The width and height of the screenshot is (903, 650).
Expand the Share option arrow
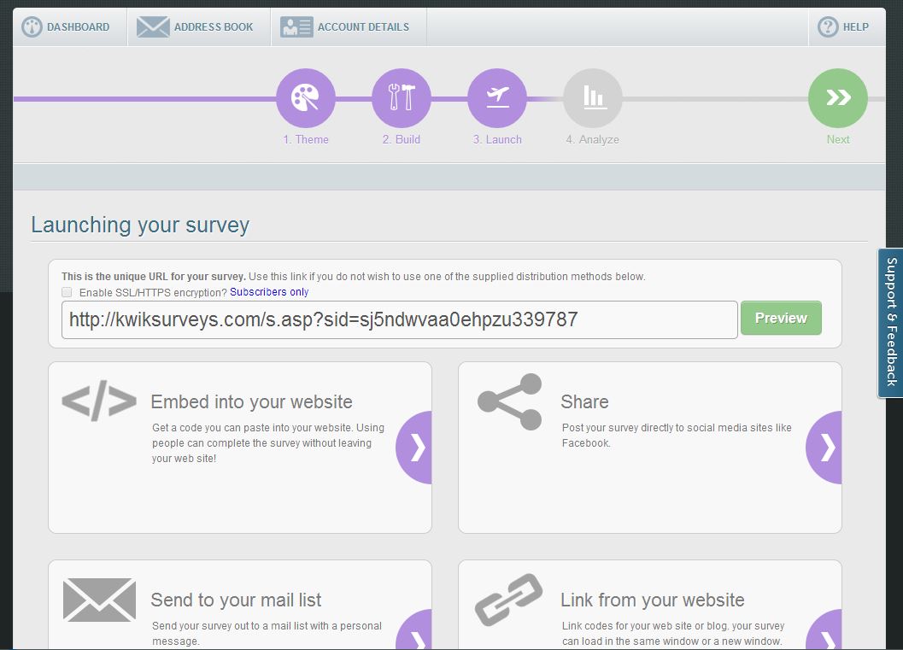click(x=825, y=448)
